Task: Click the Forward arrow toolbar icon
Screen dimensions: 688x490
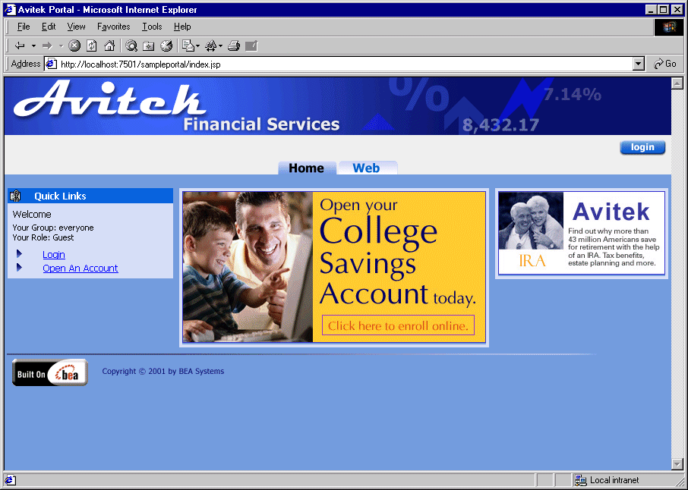Action: coord(47,46)
